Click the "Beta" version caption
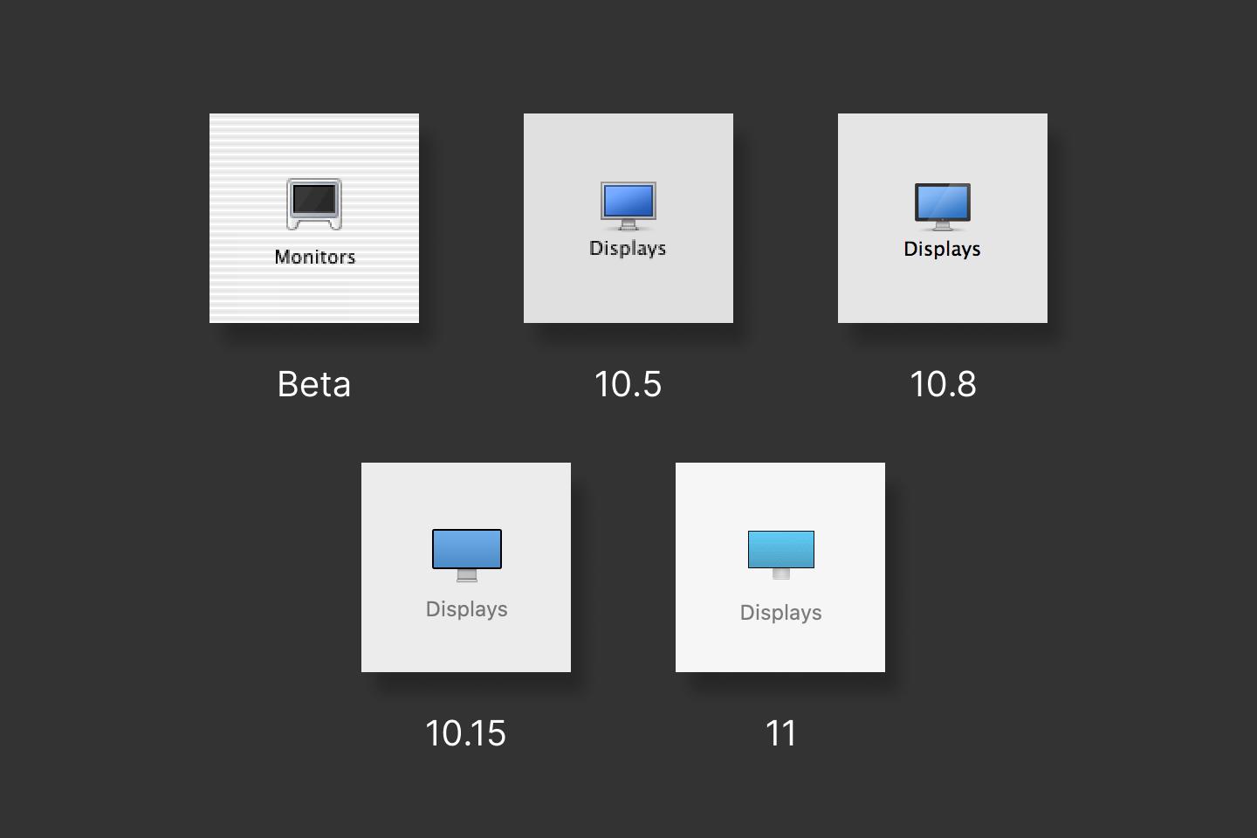 coord(313,384)
